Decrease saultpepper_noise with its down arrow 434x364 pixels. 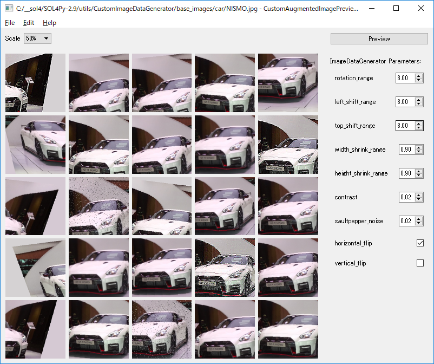(x=419, y=223)
